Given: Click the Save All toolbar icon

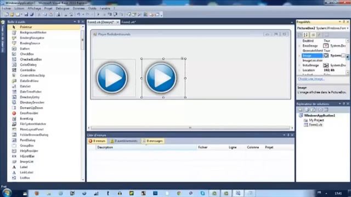Looking at the screenshot, I should (x=32, y=15).
